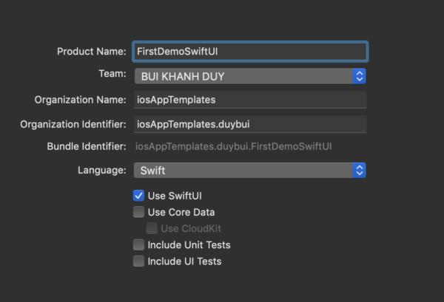
Task: Click the "Include UI Tests" label text
Action: (x=184, y=261)
